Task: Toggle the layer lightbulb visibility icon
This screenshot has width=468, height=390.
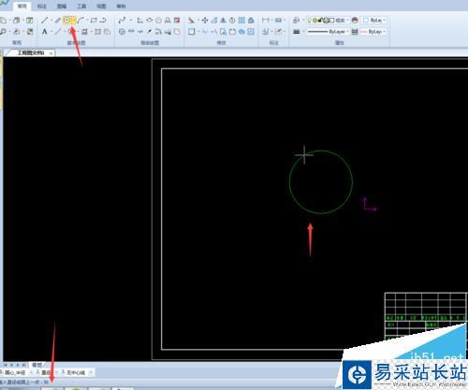Action: [309, 21]
